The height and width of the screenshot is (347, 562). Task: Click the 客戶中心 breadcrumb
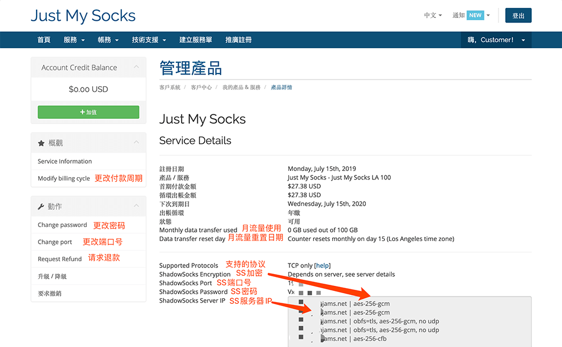pyautogui.click(x=201, y=87)
